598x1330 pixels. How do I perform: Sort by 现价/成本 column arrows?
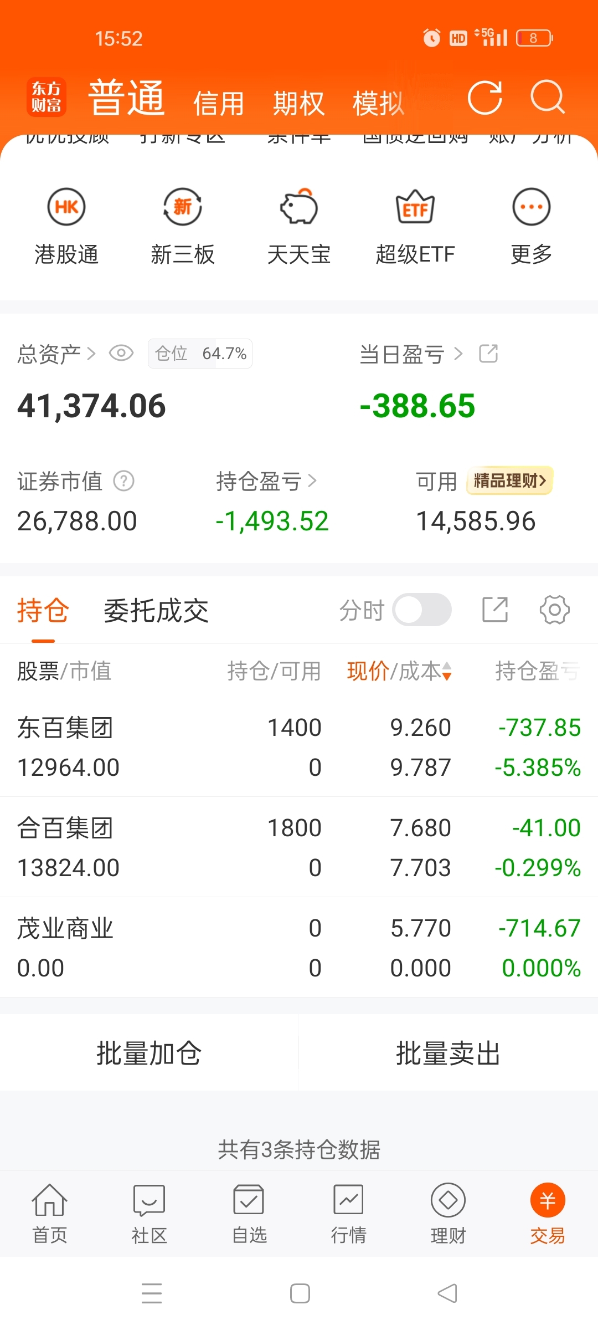click(447, 671)
